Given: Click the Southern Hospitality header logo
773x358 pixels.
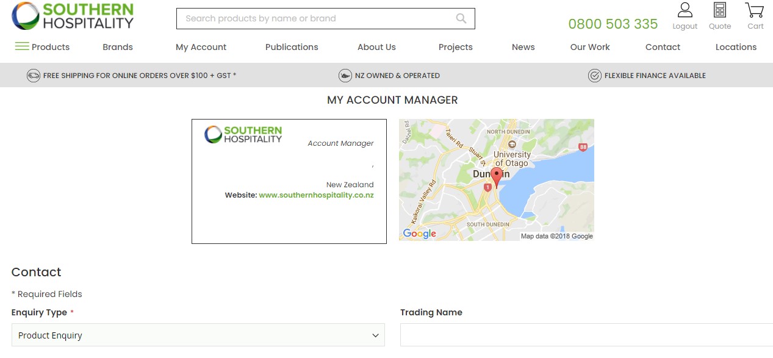Looking at the screenshot, I should 73,16.
